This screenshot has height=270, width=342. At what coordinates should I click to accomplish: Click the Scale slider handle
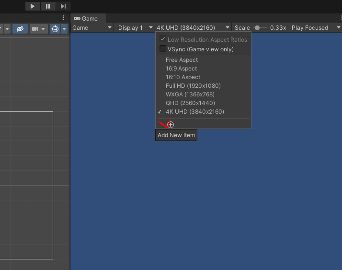point(257,28)
